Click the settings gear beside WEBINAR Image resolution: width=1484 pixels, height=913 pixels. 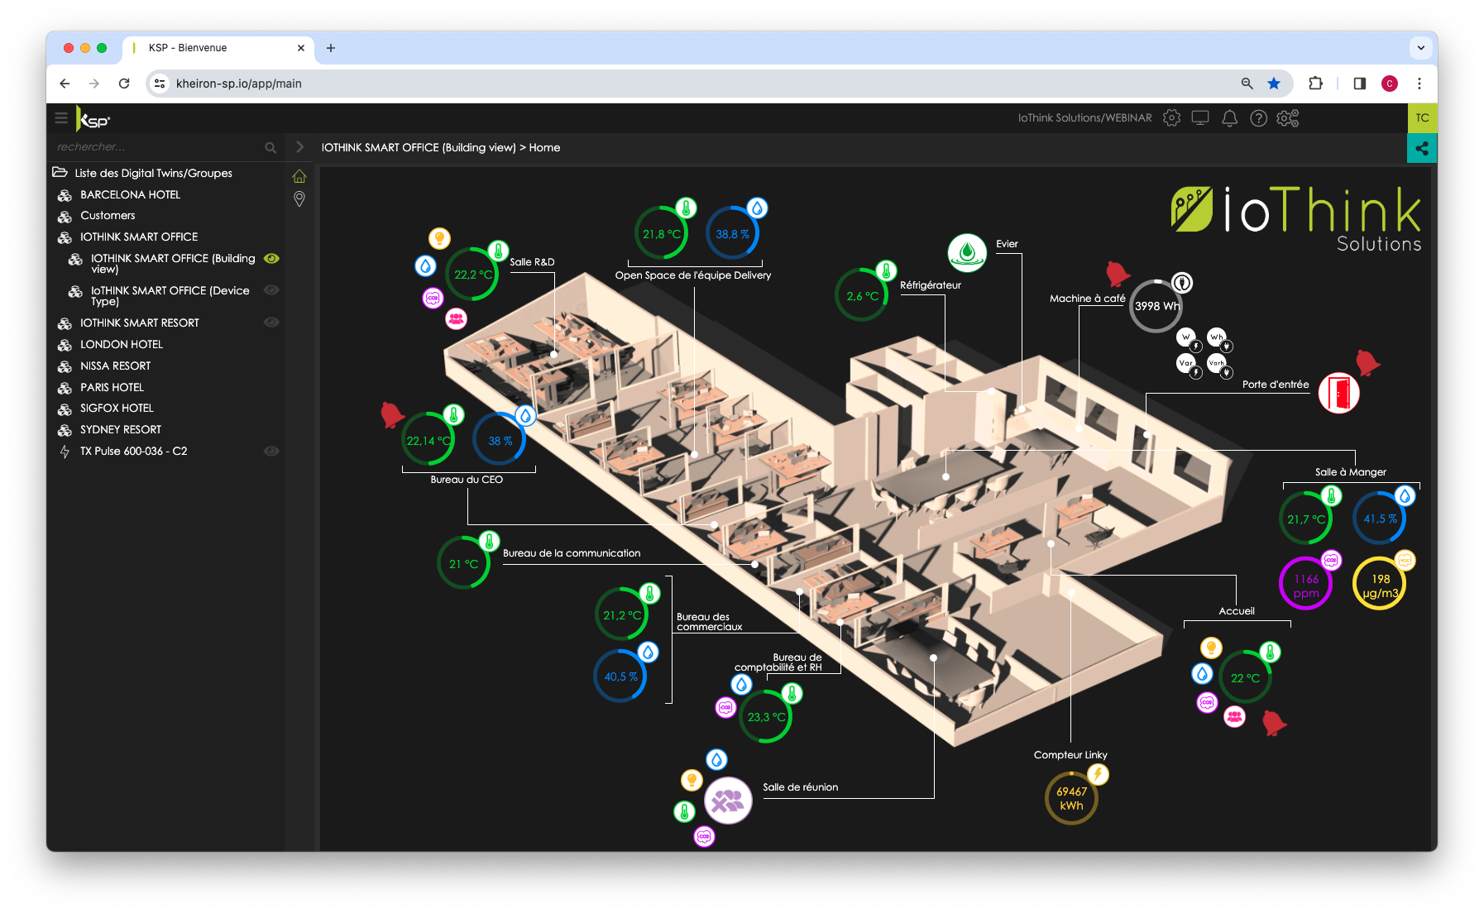click(x=1171, y=118)
